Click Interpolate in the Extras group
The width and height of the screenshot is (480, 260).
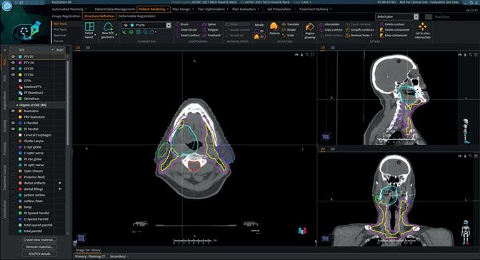329,24
